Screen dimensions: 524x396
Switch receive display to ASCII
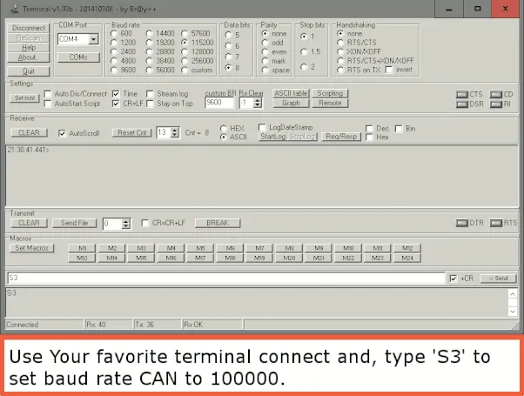point(223,137)
